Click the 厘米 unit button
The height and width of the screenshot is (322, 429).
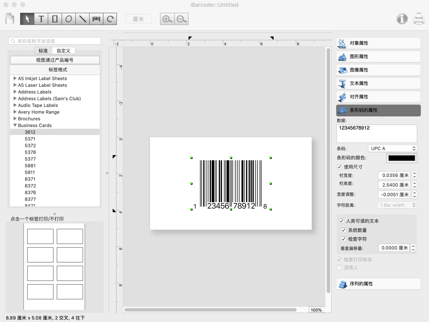(x=138, y=19)
